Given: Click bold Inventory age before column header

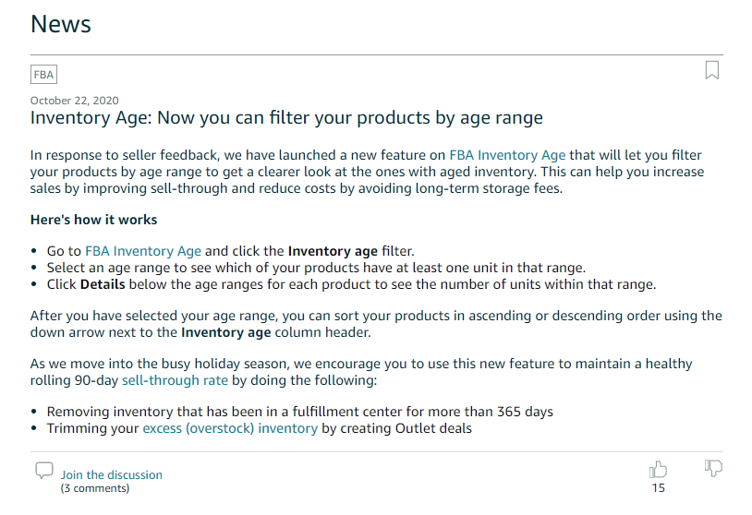Looking at the screenshot, I should click(226, 332).
